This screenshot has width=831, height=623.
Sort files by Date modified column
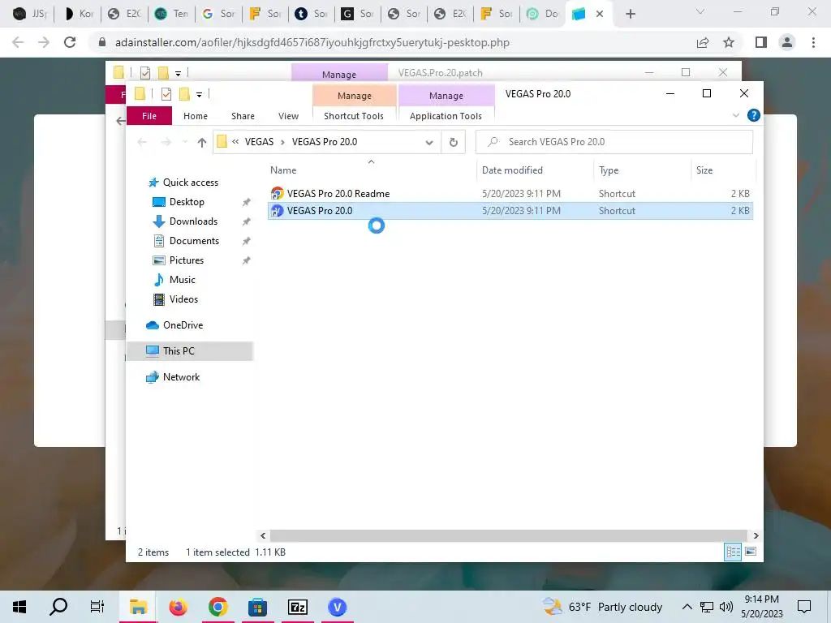[x=512, y=170]
